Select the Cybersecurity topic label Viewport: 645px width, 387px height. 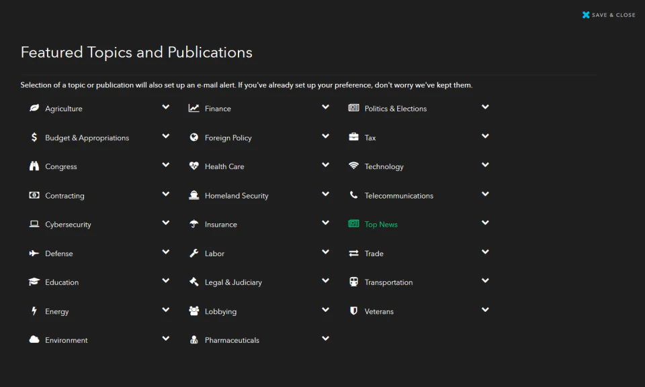(x=68, y=224)
